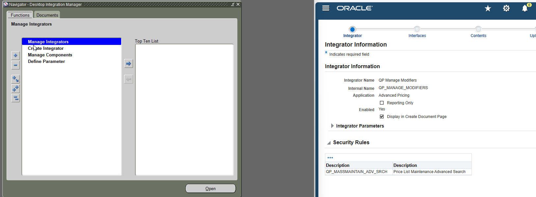The image size is (536, 197).
Task: Click QP_MANAGE_MODIFIERS internal name value
Action: [403, 88]
